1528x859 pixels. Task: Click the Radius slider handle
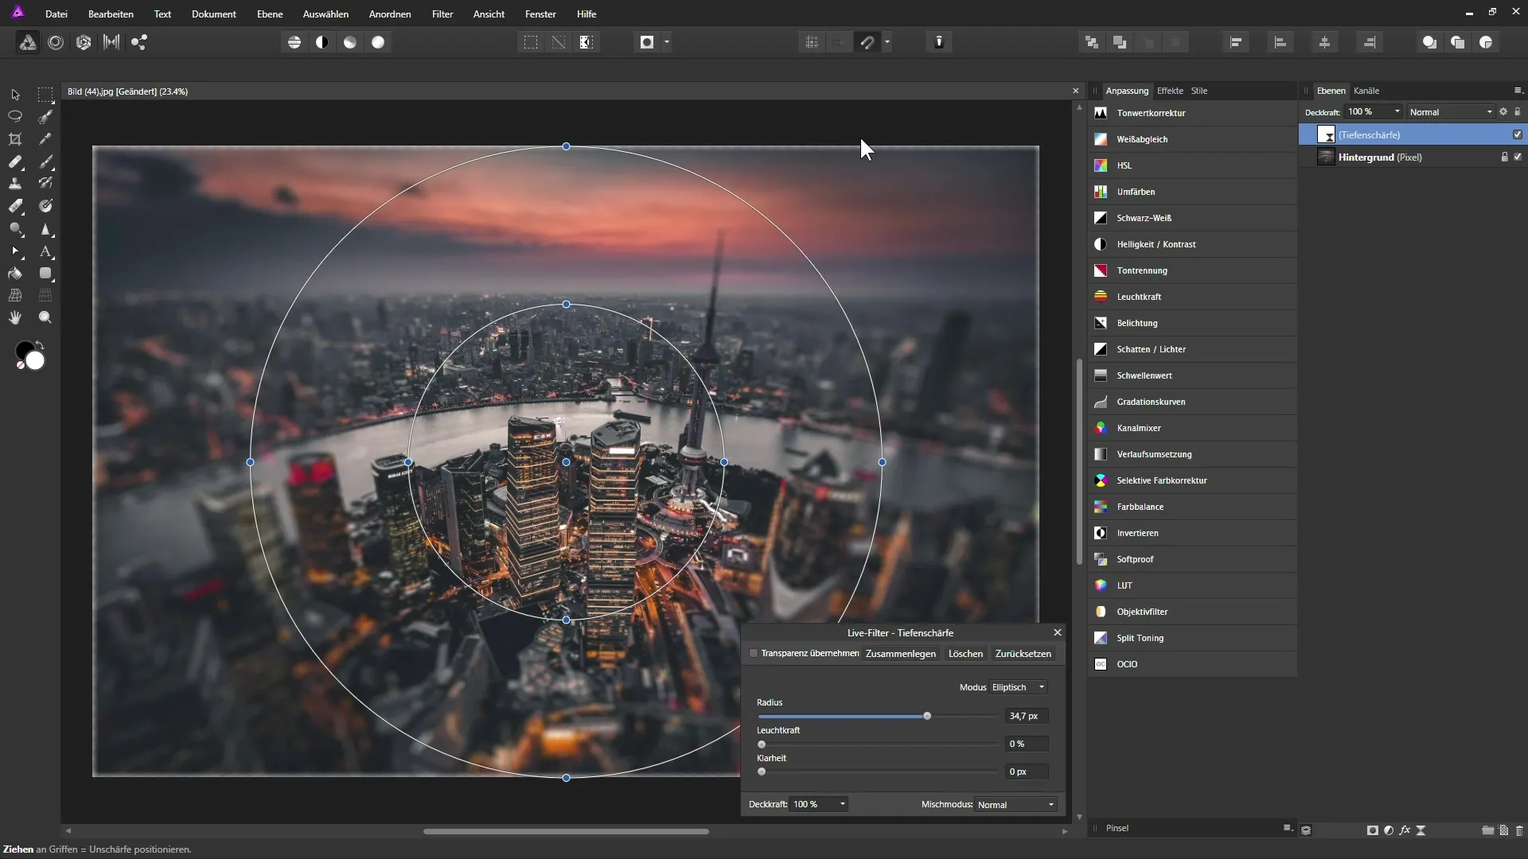coord(927,716)
